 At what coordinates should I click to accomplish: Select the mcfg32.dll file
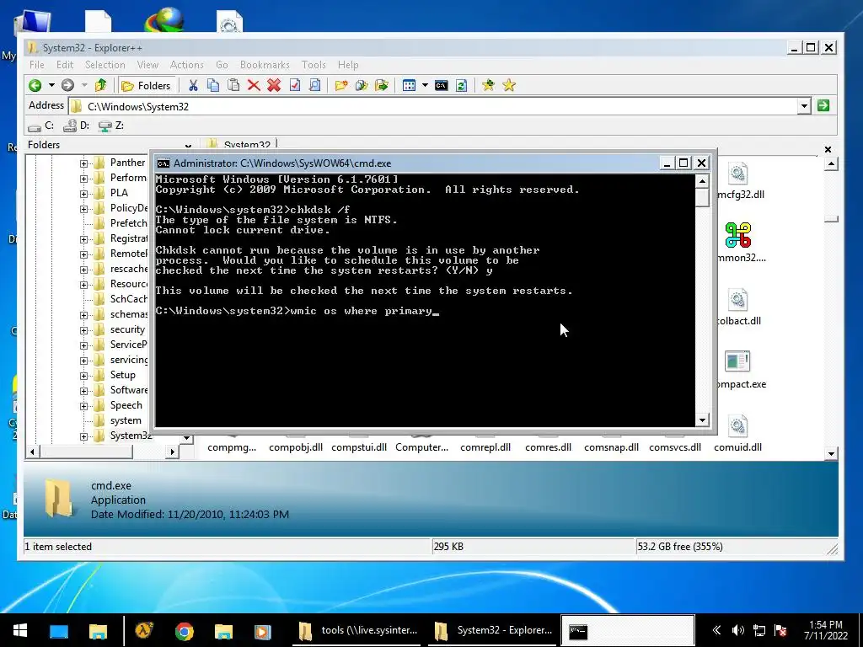pos(737,182)
